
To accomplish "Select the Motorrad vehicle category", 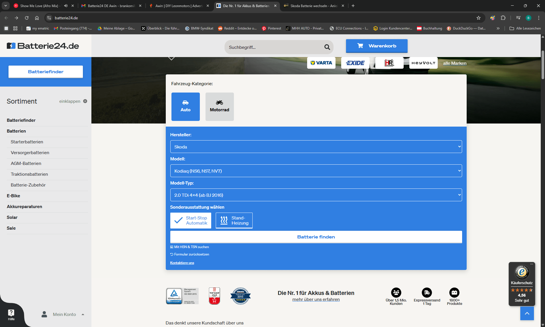I will (x=219, y=106).
